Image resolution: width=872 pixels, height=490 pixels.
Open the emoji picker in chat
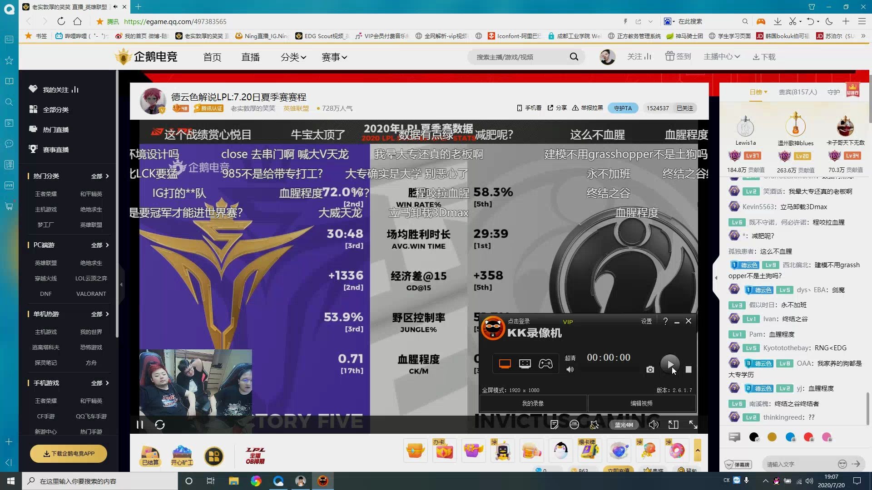tap(842, 464)
